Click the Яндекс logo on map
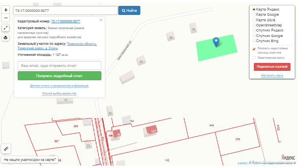Screen dimensions: 303x168 click(288, 157)
